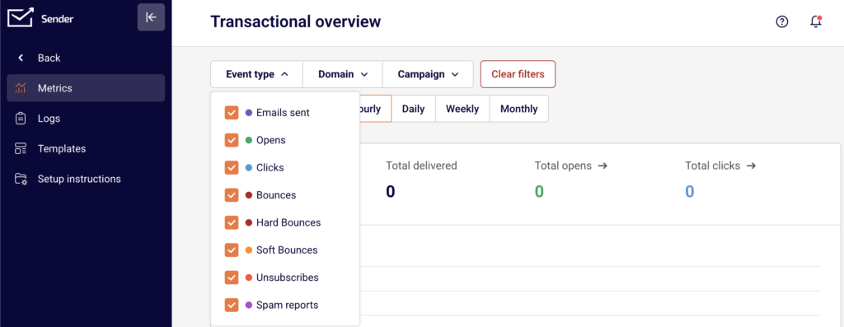Image resolution: width=844 pixels, height=327 pixels.
Task: Uncheck the Spam reports checkbox
Action: coord(232,305)
